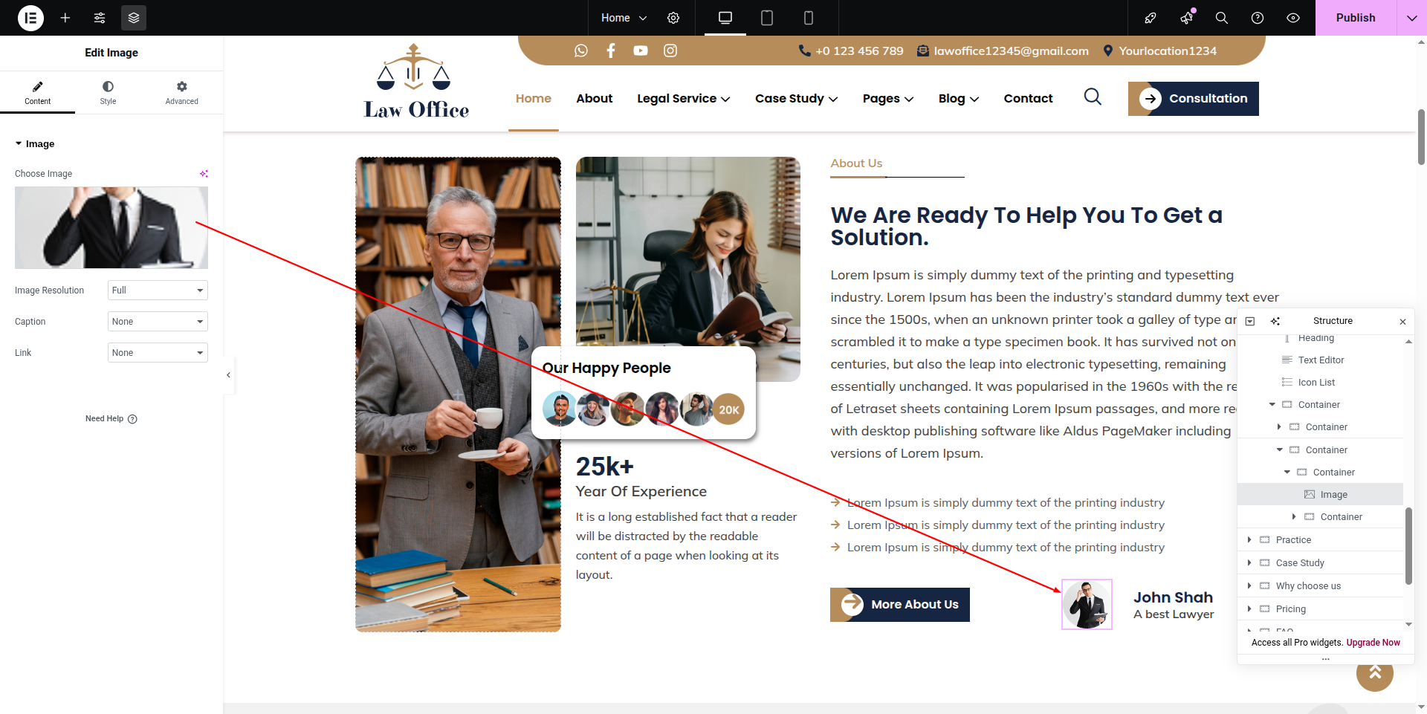Click the Home nav link
The image size is (1427, 714).
pos(533,99)
